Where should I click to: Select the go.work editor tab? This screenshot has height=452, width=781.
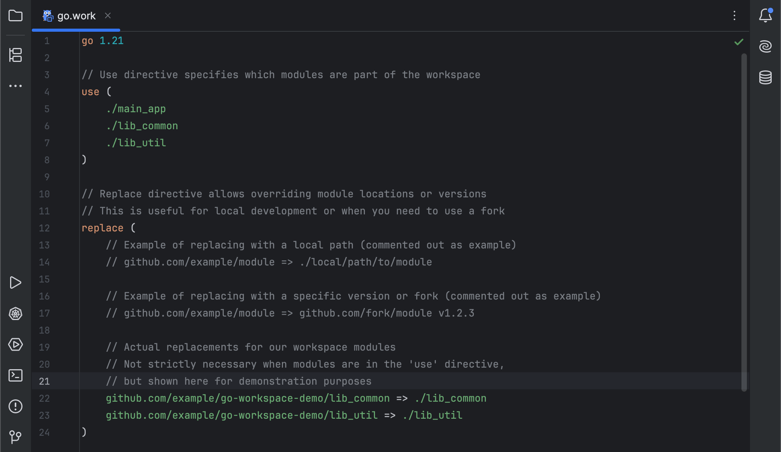pos(76,16)
